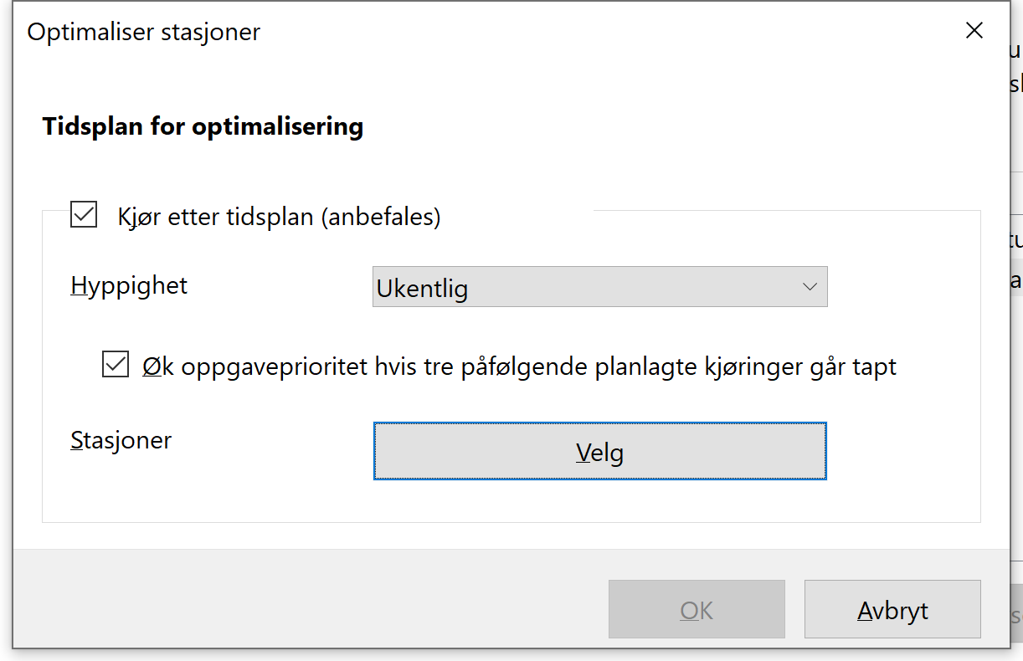Click the Hyppighet label
The width and height of the screenshot is (1023, 661).
pyautogui.click(x=129, y=285)
